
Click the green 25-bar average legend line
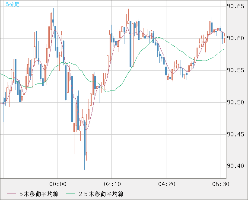pos(70,194)
